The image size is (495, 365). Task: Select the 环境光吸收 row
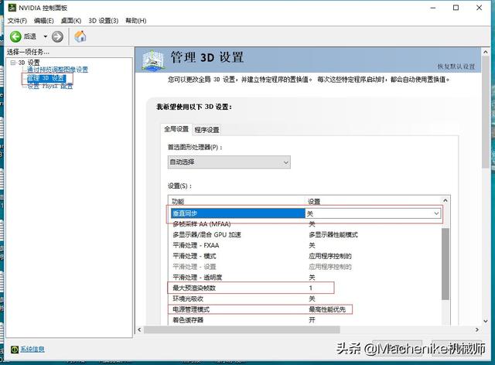pos(306,298)
